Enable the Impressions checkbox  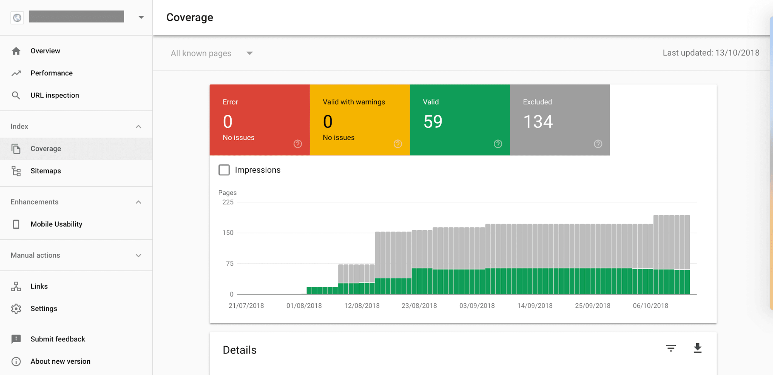point(224,170)
